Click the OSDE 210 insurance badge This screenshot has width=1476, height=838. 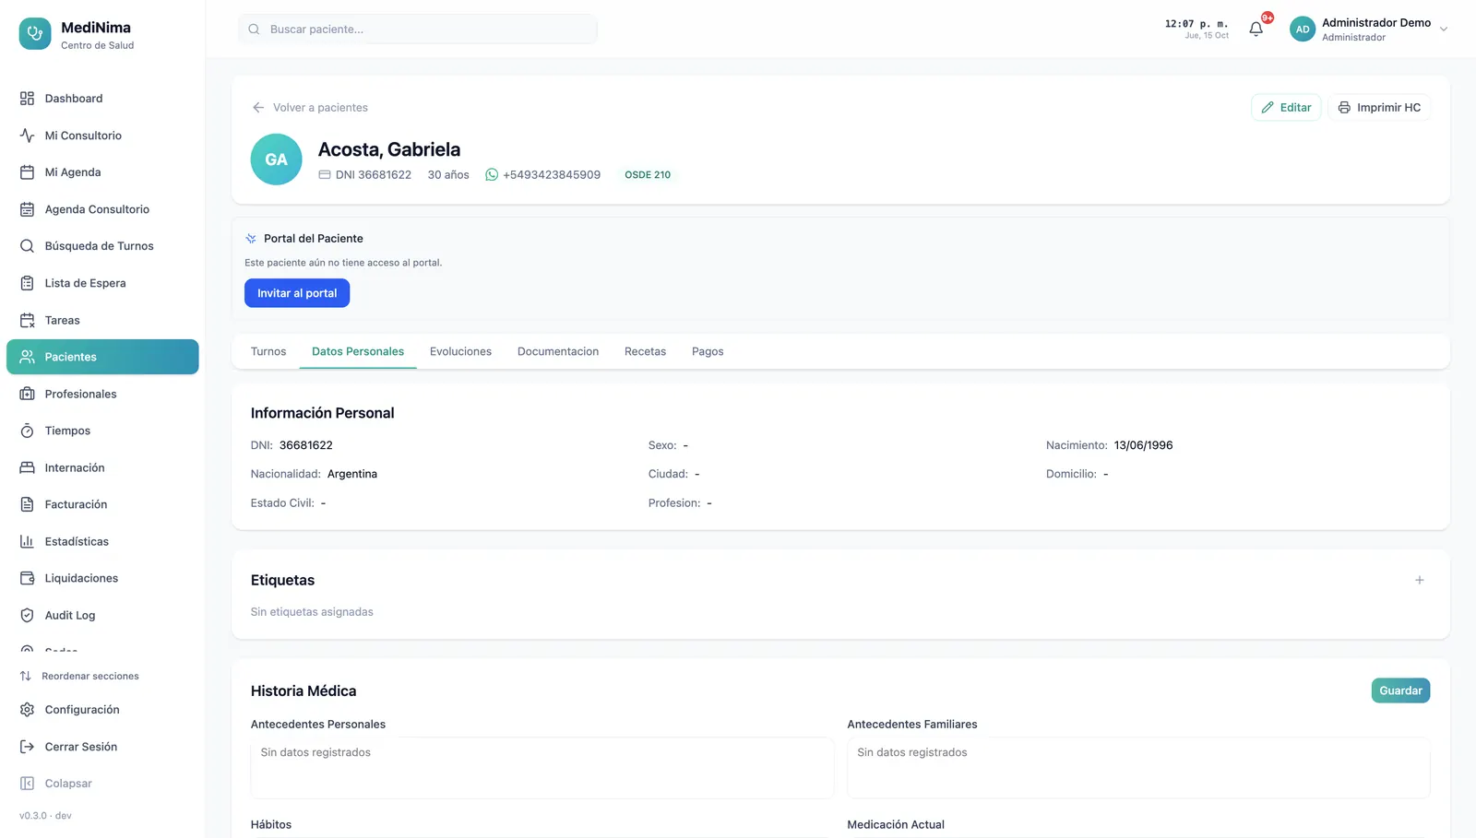click(648, 174)
